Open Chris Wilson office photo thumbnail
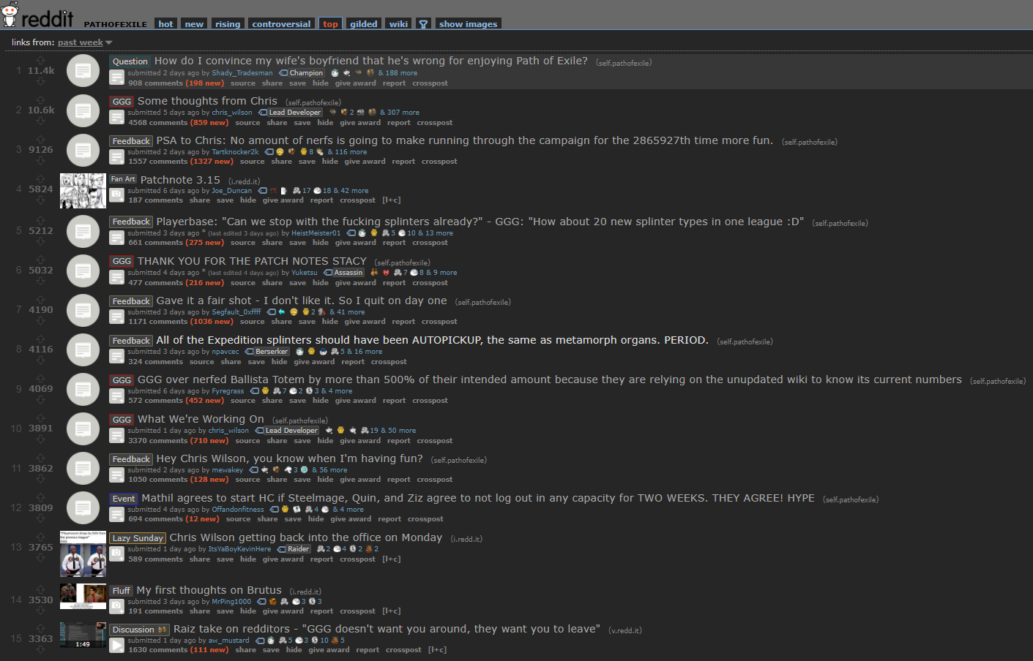Screen dimensions: 1033x661 pos(83,554)
